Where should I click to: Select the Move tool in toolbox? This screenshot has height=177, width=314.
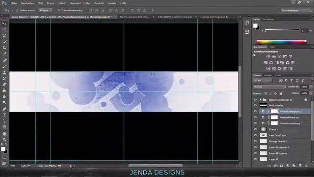4,24
